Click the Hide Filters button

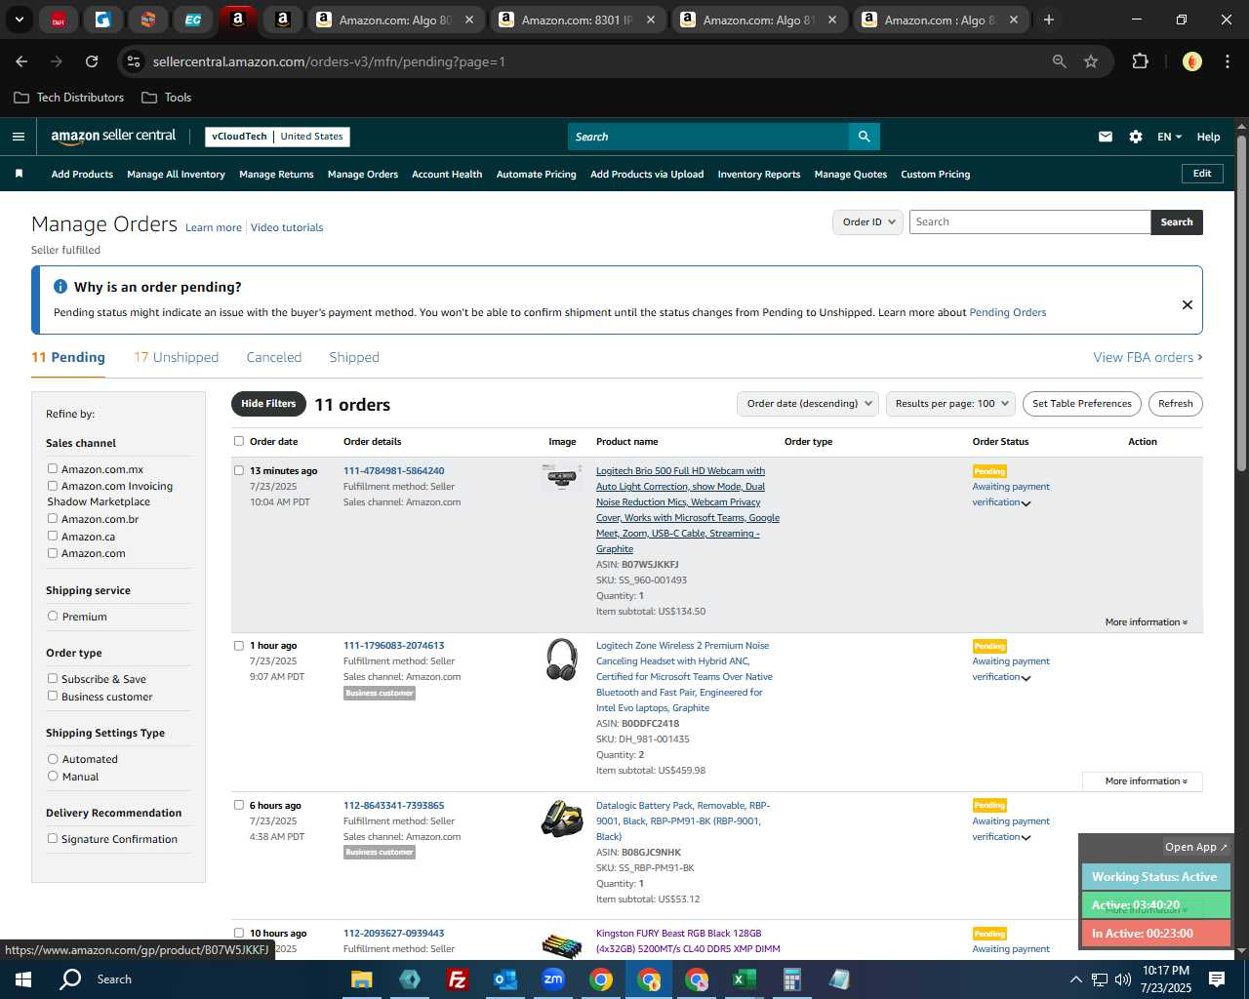[268, 404]
